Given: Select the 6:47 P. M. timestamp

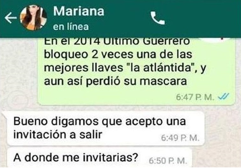Looking at the screenshot, I should pos(195,97).
